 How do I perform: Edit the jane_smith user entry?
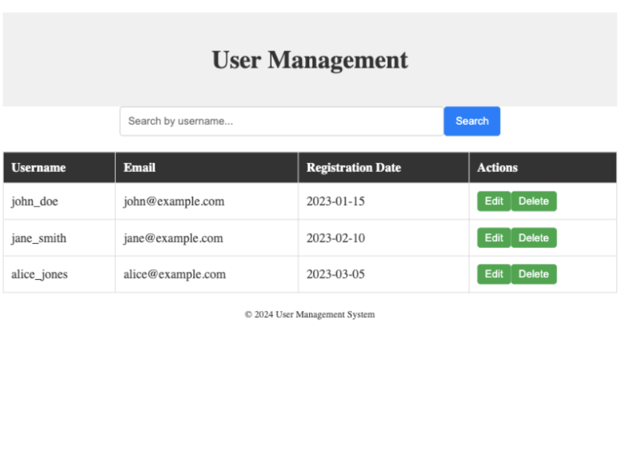[x=494, y=238]
